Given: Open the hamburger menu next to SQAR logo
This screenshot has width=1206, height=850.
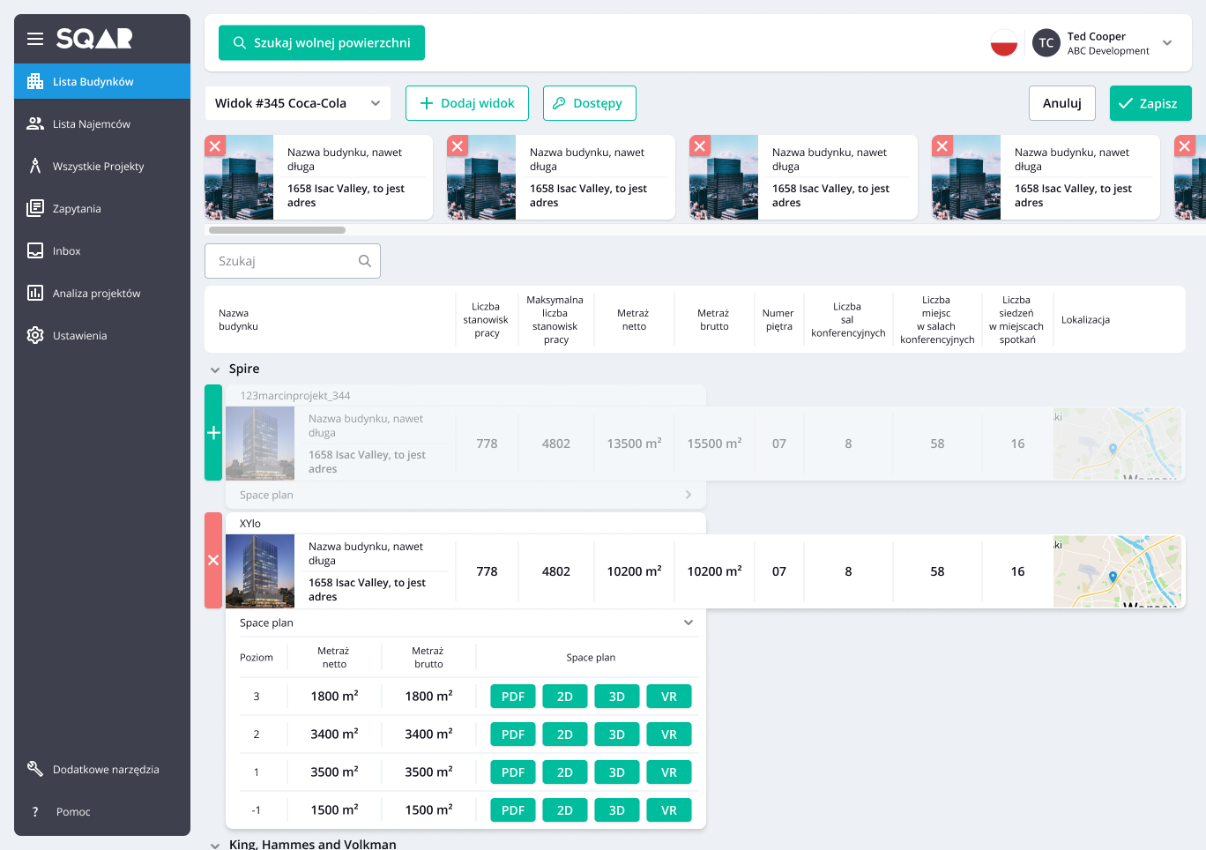Looking at the screenshot, I should click(x=35, y=39).
